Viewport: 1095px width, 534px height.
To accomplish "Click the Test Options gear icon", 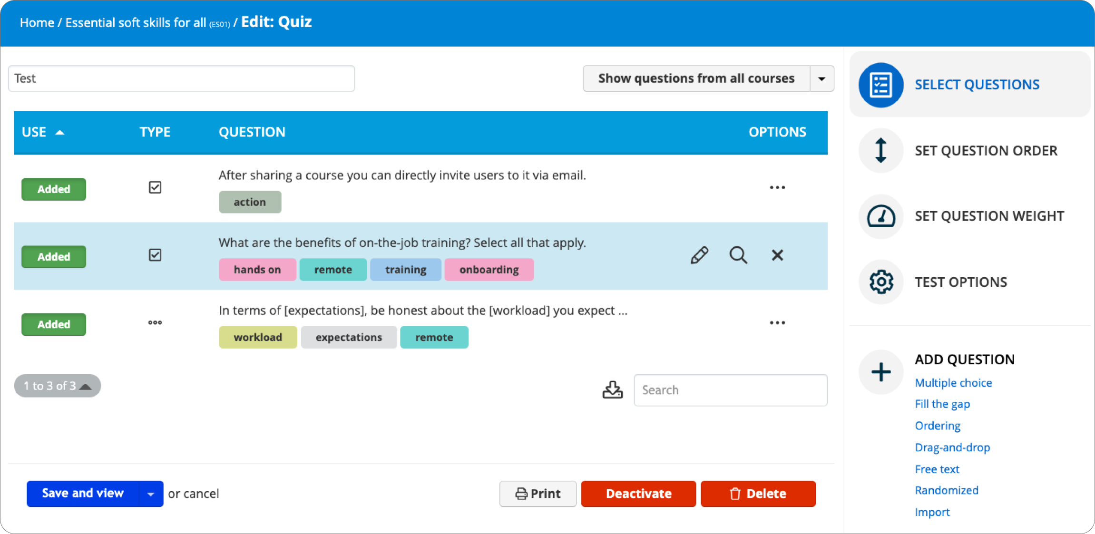I will click(881, 282).
